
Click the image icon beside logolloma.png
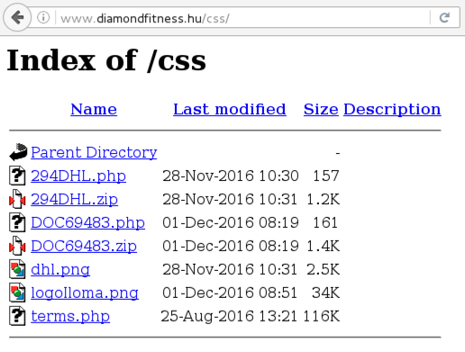click(x=17, y=293)
